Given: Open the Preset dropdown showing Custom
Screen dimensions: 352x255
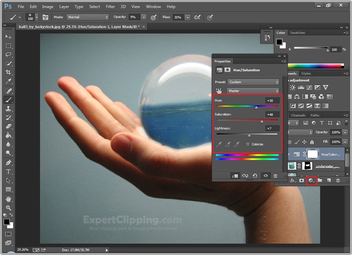Looking at the screenshot, I should (253, 82).
